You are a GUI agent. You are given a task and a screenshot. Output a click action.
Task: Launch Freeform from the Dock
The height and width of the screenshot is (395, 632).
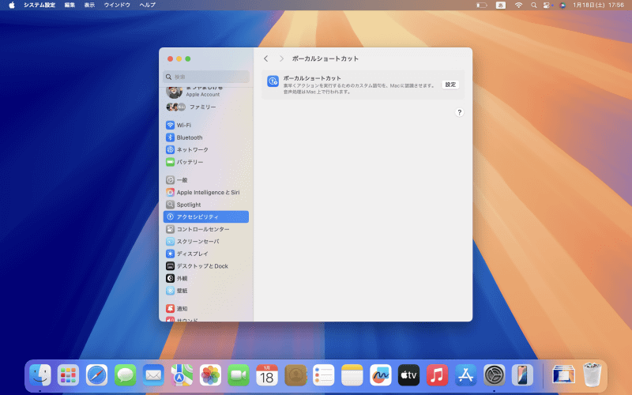[x=381, y=375]
